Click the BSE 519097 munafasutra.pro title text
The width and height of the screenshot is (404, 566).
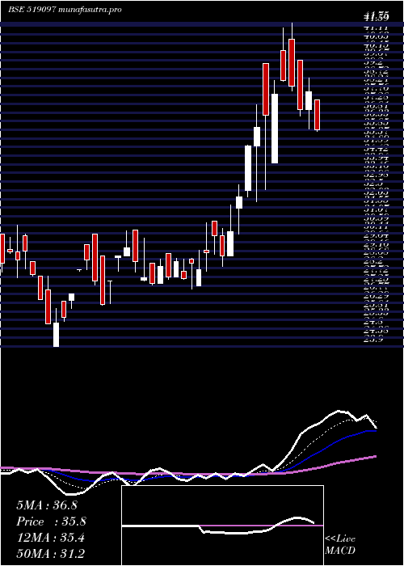tap(65, 10)
